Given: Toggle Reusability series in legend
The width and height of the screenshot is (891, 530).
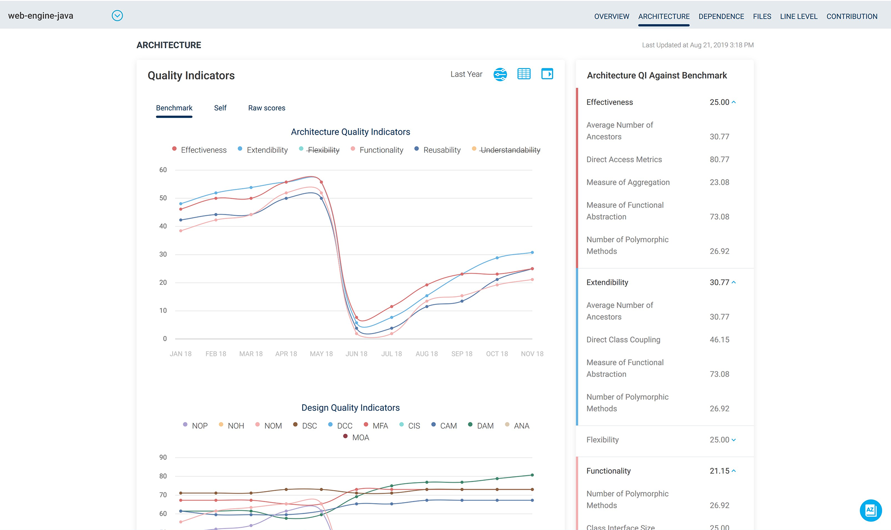Looking at the screenshot, I should pos(437,150).
